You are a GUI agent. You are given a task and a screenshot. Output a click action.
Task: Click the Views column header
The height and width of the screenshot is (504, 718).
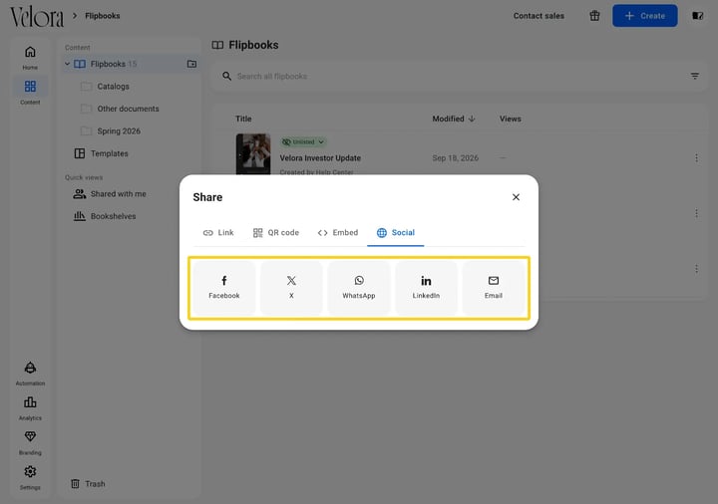(x=511, y=119)
